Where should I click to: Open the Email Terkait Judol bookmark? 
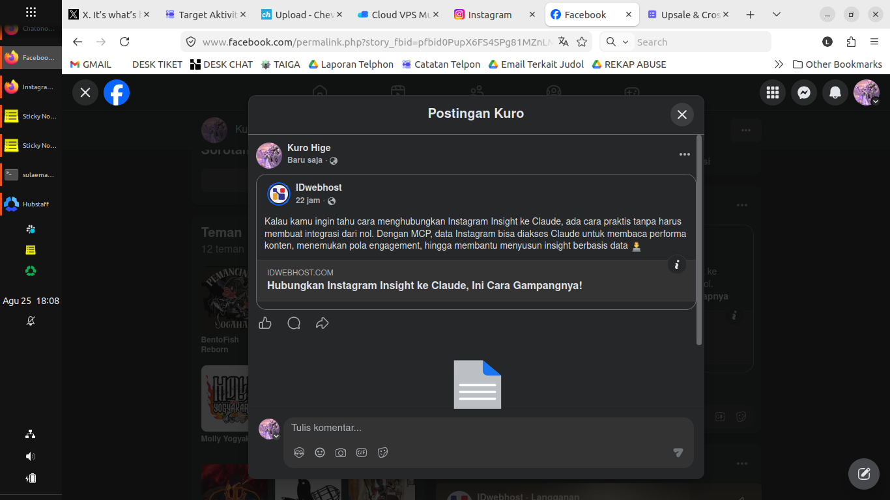(x=536, y=64)
